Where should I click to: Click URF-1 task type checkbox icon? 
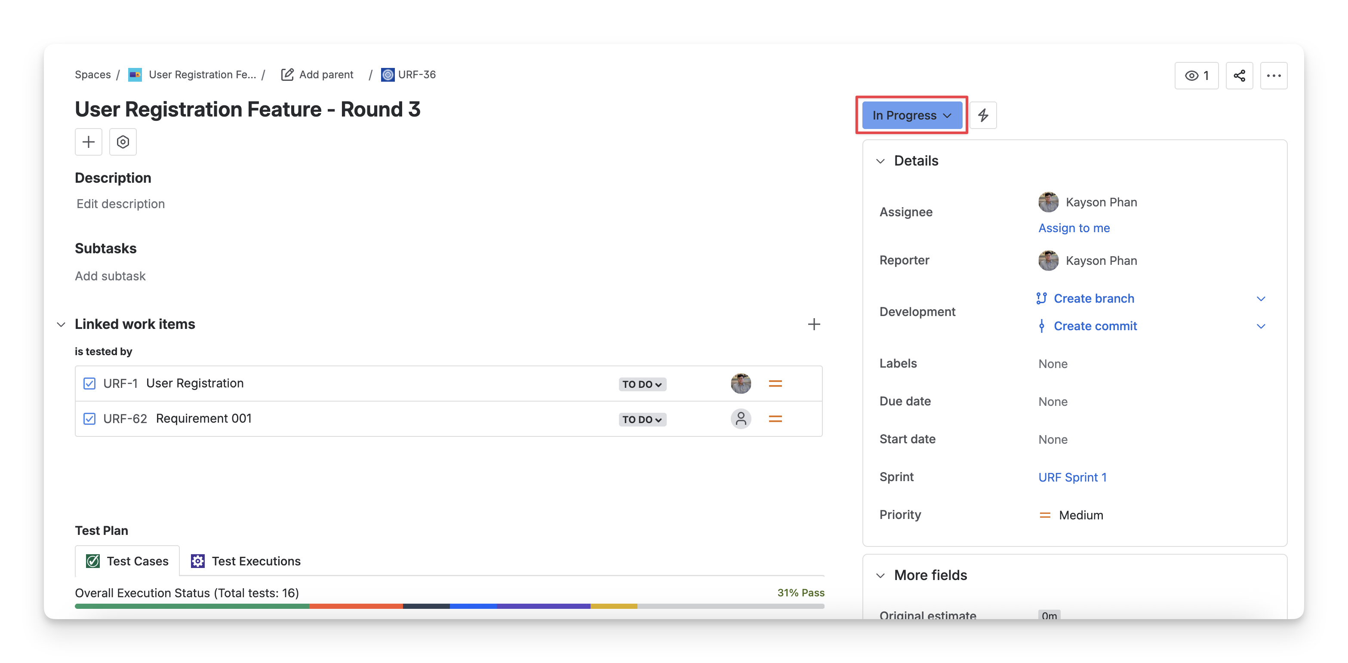coord(89,384)
